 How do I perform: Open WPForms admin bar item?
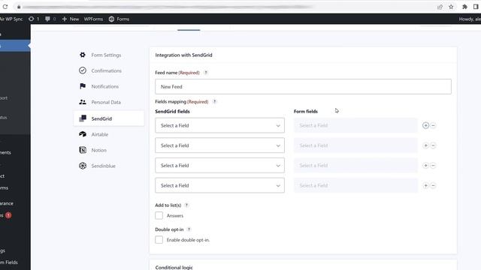[93, 19]
